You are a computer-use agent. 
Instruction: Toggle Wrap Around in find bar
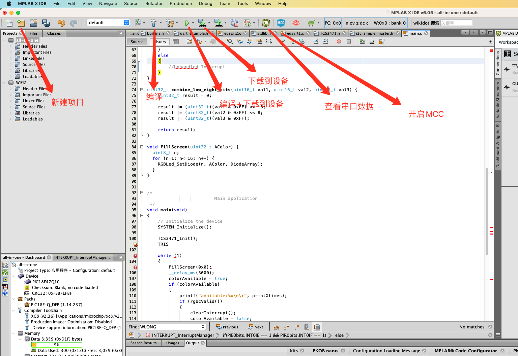pyautogui.click(x=317, y=327)
